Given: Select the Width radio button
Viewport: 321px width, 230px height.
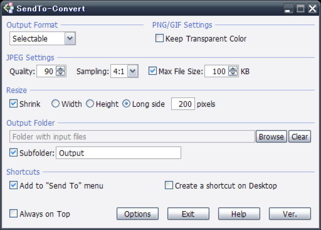Looking at the screenshot, I should pyautogui.click(x=55, y=104).
